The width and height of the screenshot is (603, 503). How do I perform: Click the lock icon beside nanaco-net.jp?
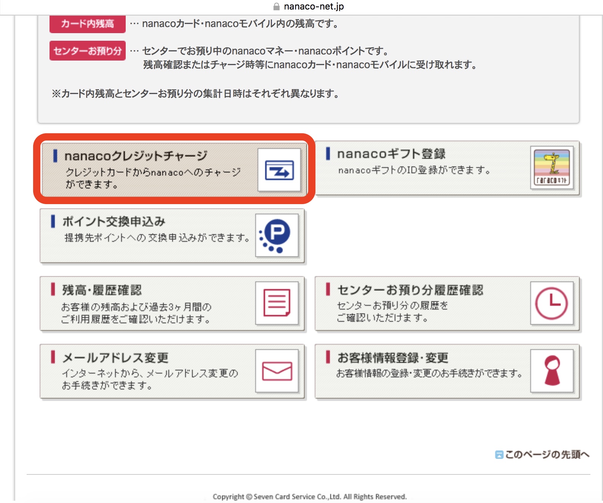click(277, 6)
